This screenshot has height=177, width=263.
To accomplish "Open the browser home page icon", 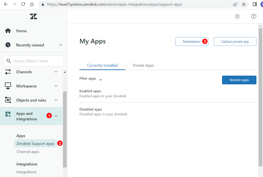I will coord(32,4).
